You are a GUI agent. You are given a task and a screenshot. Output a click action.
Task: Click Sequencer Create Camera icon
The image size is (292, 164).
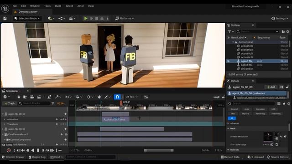[x=32, y=97]
